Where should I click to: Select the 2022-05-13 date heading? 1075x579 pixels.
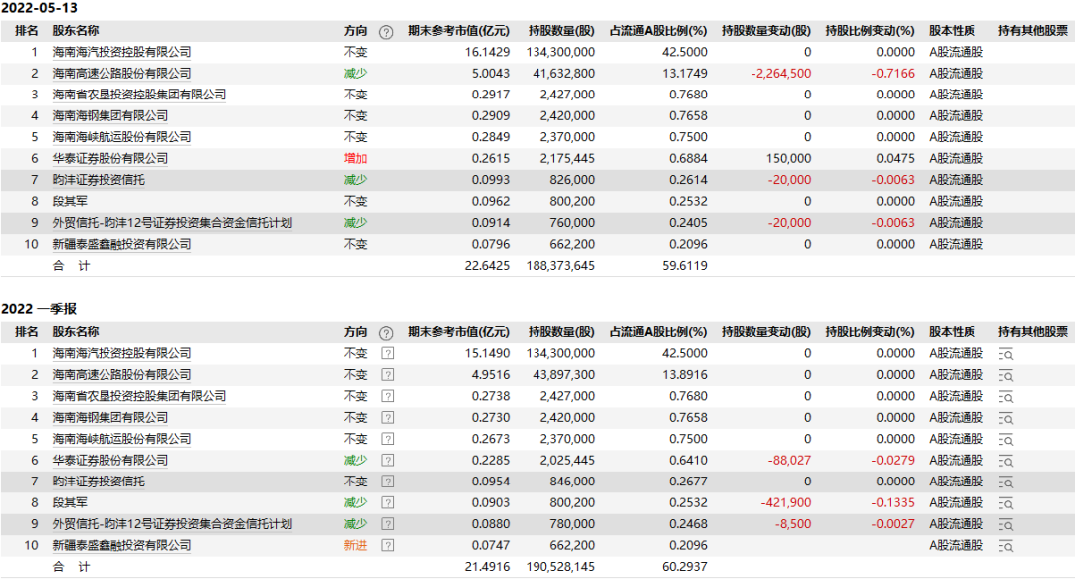(x=40, y=8)
